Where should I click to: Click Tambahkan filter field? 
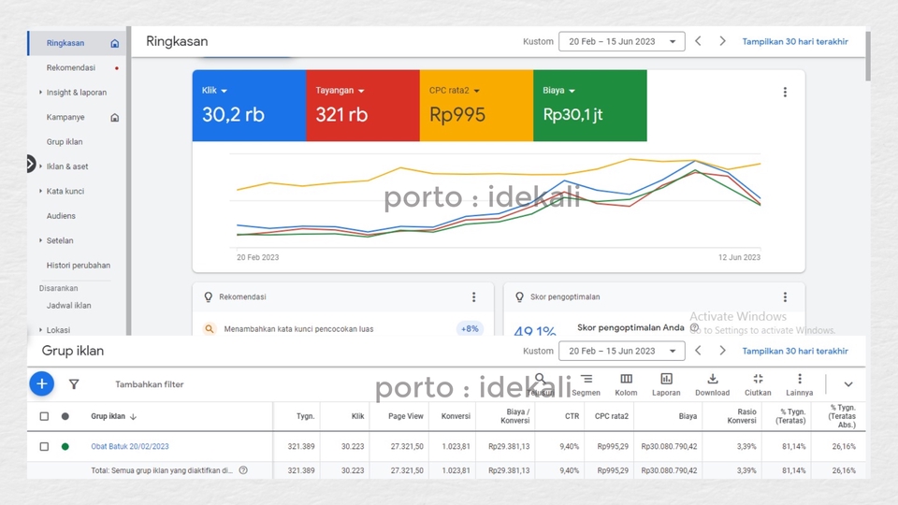[x=150, y=384]
